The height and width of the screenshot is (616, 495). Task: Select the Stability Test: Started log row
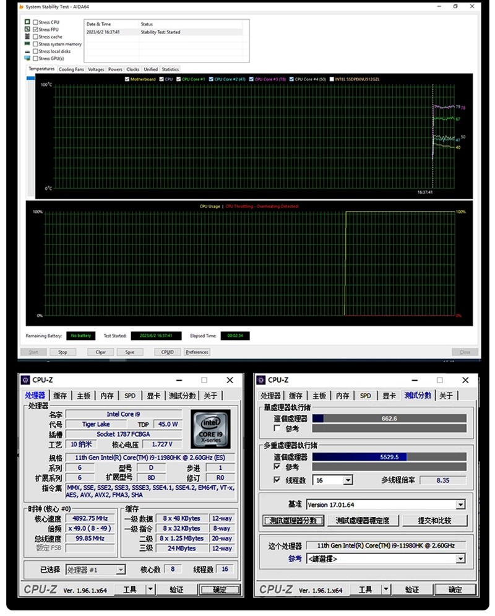tap(164, 32)
